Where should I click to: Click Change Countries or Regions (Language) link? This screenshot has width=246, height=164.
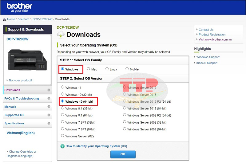coord(21,154)
